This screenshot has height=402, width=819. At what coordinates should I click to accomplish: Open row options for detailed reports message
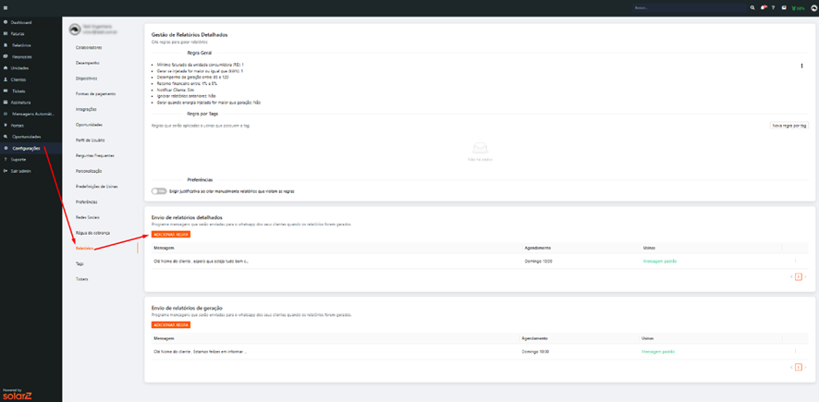click(x=795, y=262)
